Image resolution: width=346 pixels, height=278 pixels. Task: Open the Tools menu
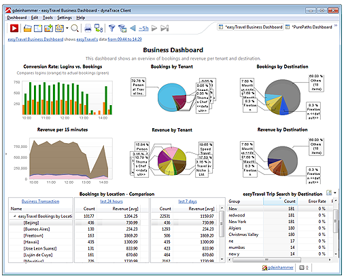(48, 18)
